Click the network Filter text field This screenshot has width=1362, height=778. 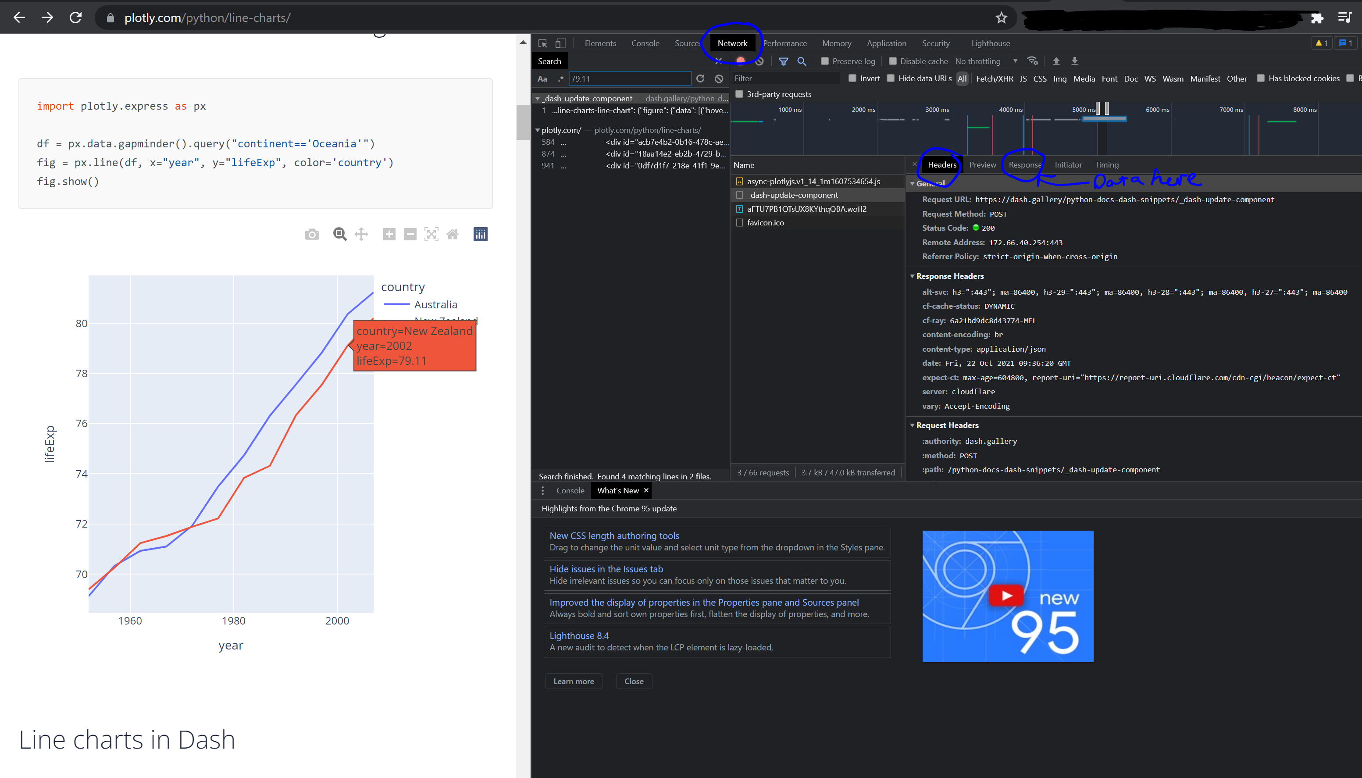(785, 78)
